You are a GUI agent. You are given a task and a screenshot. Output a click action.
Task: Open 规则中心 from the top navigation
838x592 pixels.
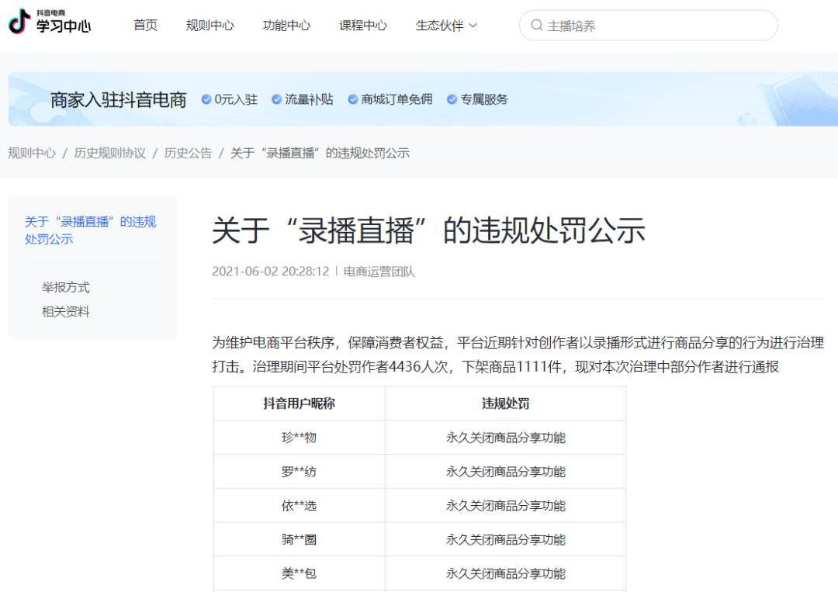[209, 25]
